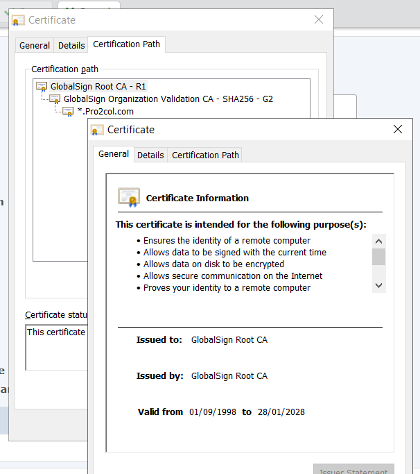Click the Certificate status box in the back window
Screen dimensions: 420x474
[x=56, y=347]
